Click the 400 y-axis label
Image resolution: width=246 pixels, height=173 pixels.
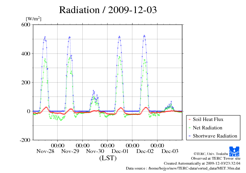[26, 54]
